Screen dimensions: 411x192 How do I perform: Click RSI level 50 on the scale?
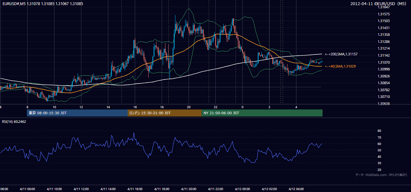tap(379, 150)
